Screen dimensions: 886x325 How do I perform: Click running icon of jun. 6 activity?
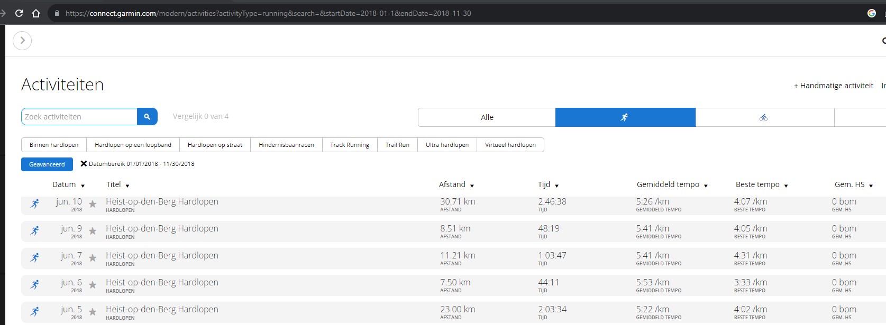pyautogui.click(x=35, y=285)
